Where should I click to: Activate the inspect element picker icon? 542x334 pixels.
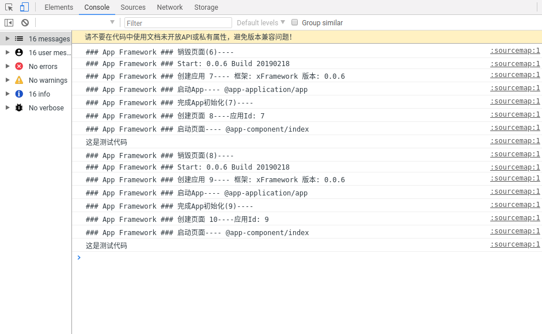[9, 7]
